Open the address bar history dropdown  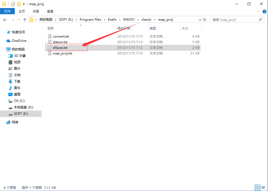coord(200,20)
